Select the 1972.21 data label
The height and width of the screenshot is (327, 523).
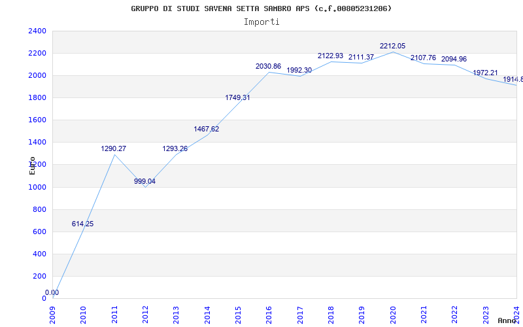click(x=485, y=73)
